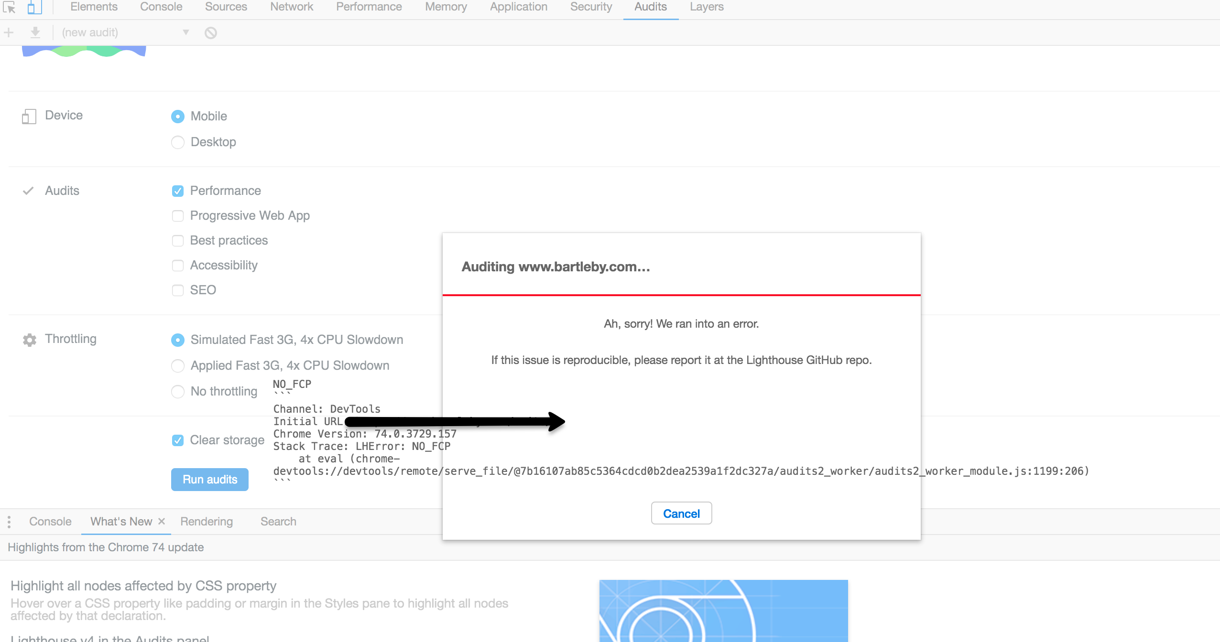
Task: Enable Progressive Web App checkbox
Action: pos(178,216)
